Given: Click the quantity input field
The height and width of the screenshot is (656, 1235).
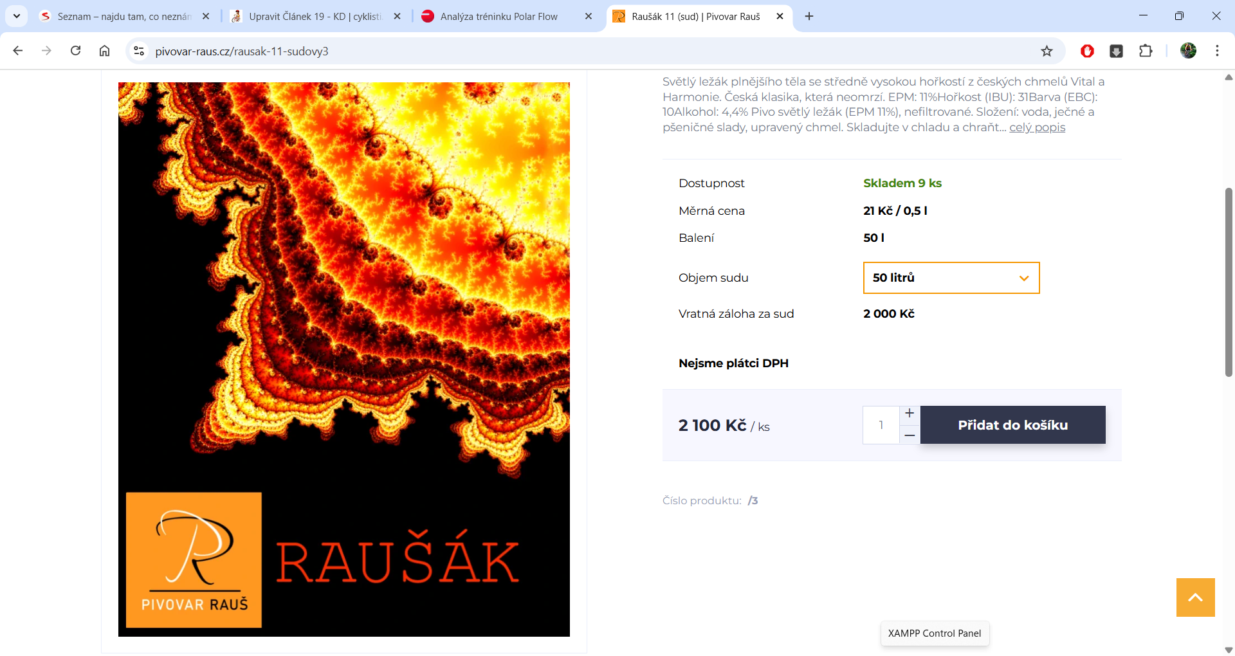Looking at the screenshot, I should point(881,425).
